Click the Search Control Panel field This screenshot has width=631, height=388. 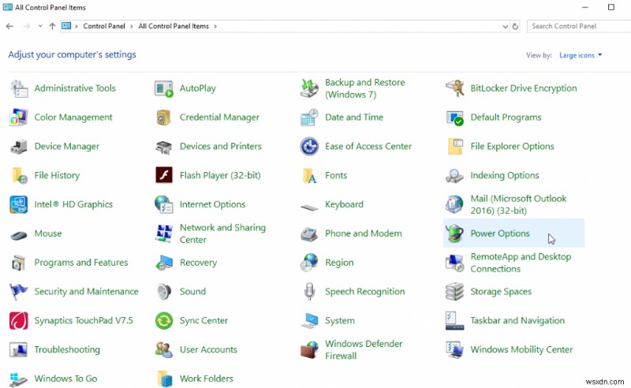pyautogui.click(x=579, y=26)
